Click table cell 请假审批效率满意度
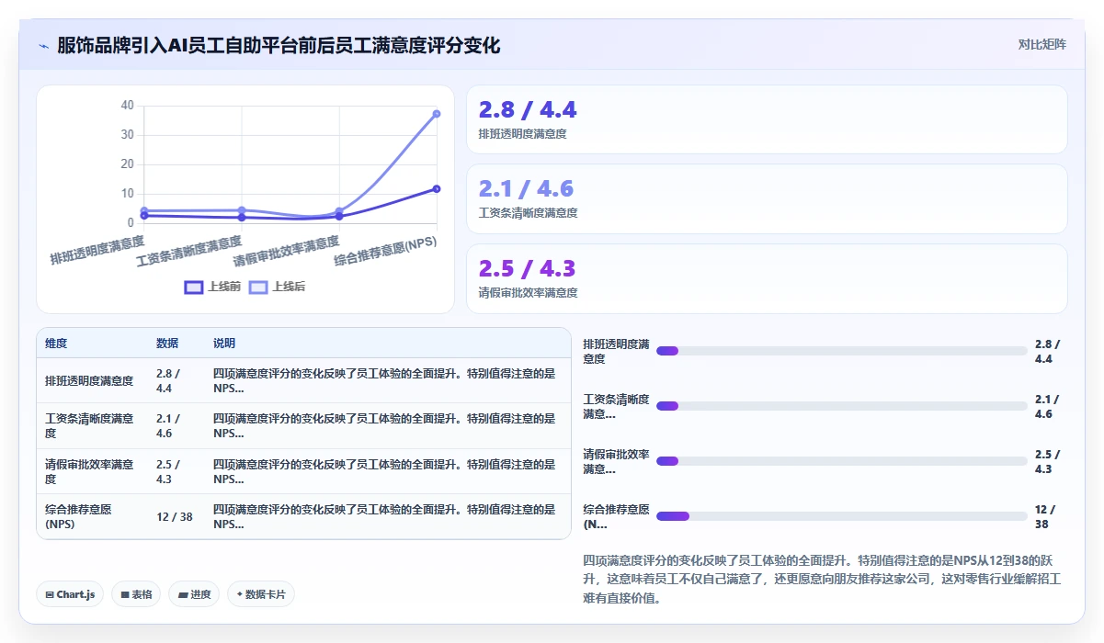The height and width of the screenshot is (643, 1104). click(92, 471)
